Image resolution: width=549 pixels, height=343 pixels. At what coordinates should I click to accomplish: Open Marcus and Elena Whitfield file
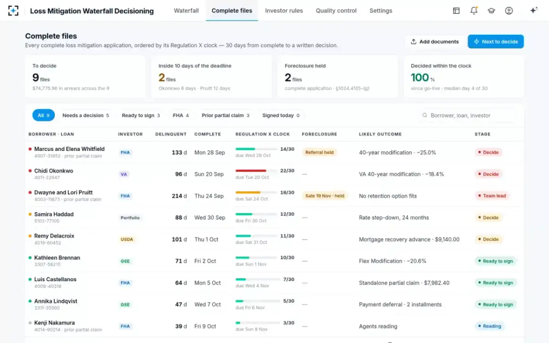(69, 149)
